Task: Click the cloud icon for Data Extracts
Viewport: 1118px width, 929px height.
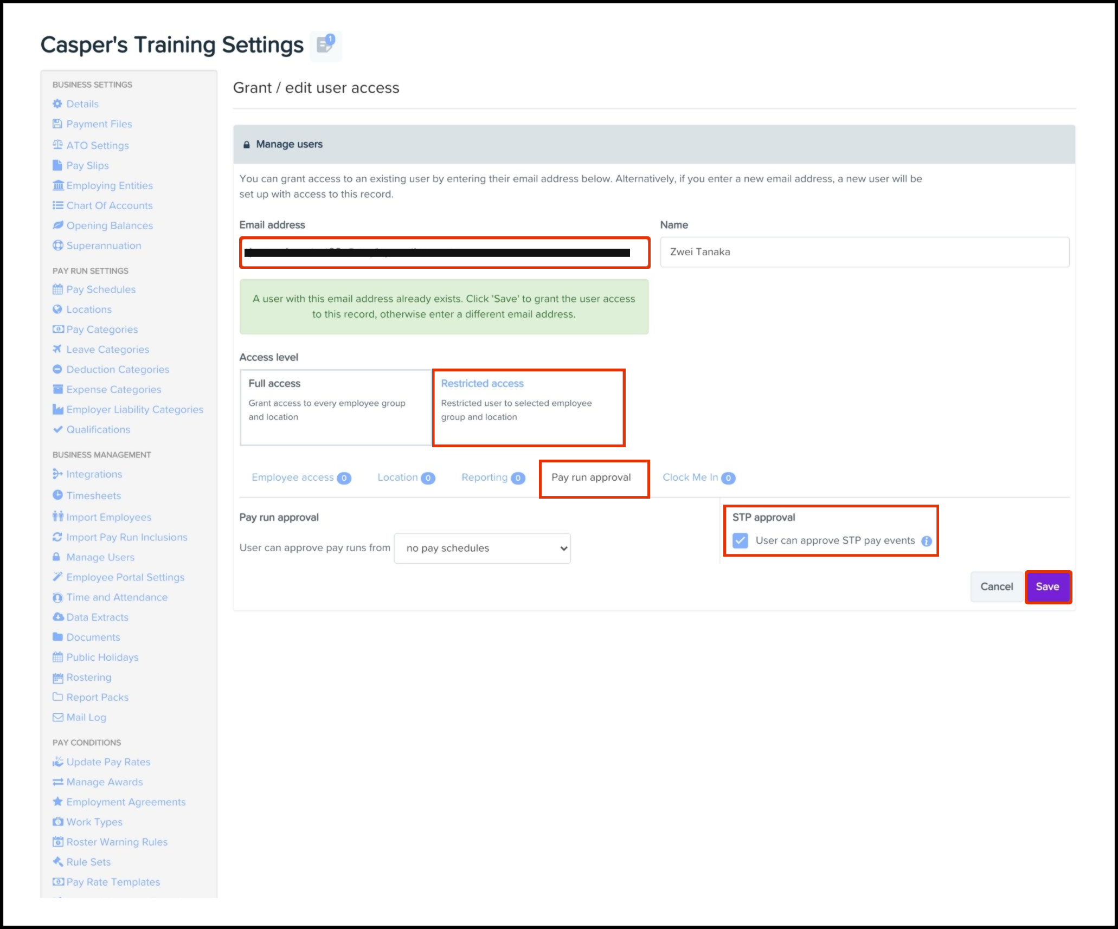Action: 57,617
